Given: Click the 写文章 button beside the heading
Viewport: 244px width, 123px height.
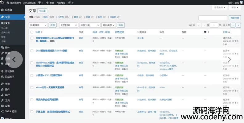Looking at the screenshot, I should 42,11.
